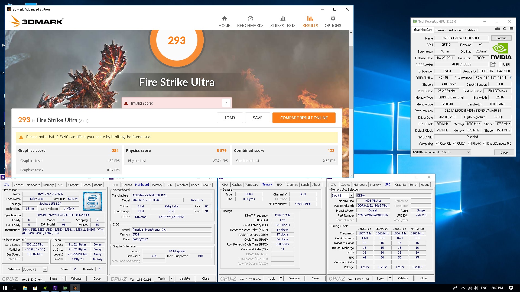Click the network icon in the system tray
This screenshot has width=520, height=292.
tap(470, 288)
